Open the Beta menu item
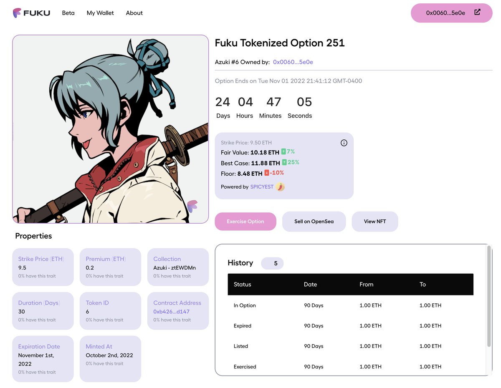 pyautogui.click(x=68, y=13)
